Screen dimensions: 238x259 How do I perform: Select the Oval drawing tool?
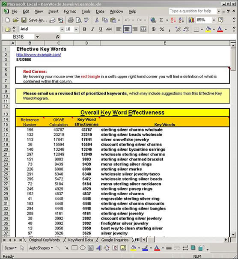point(83,248)
